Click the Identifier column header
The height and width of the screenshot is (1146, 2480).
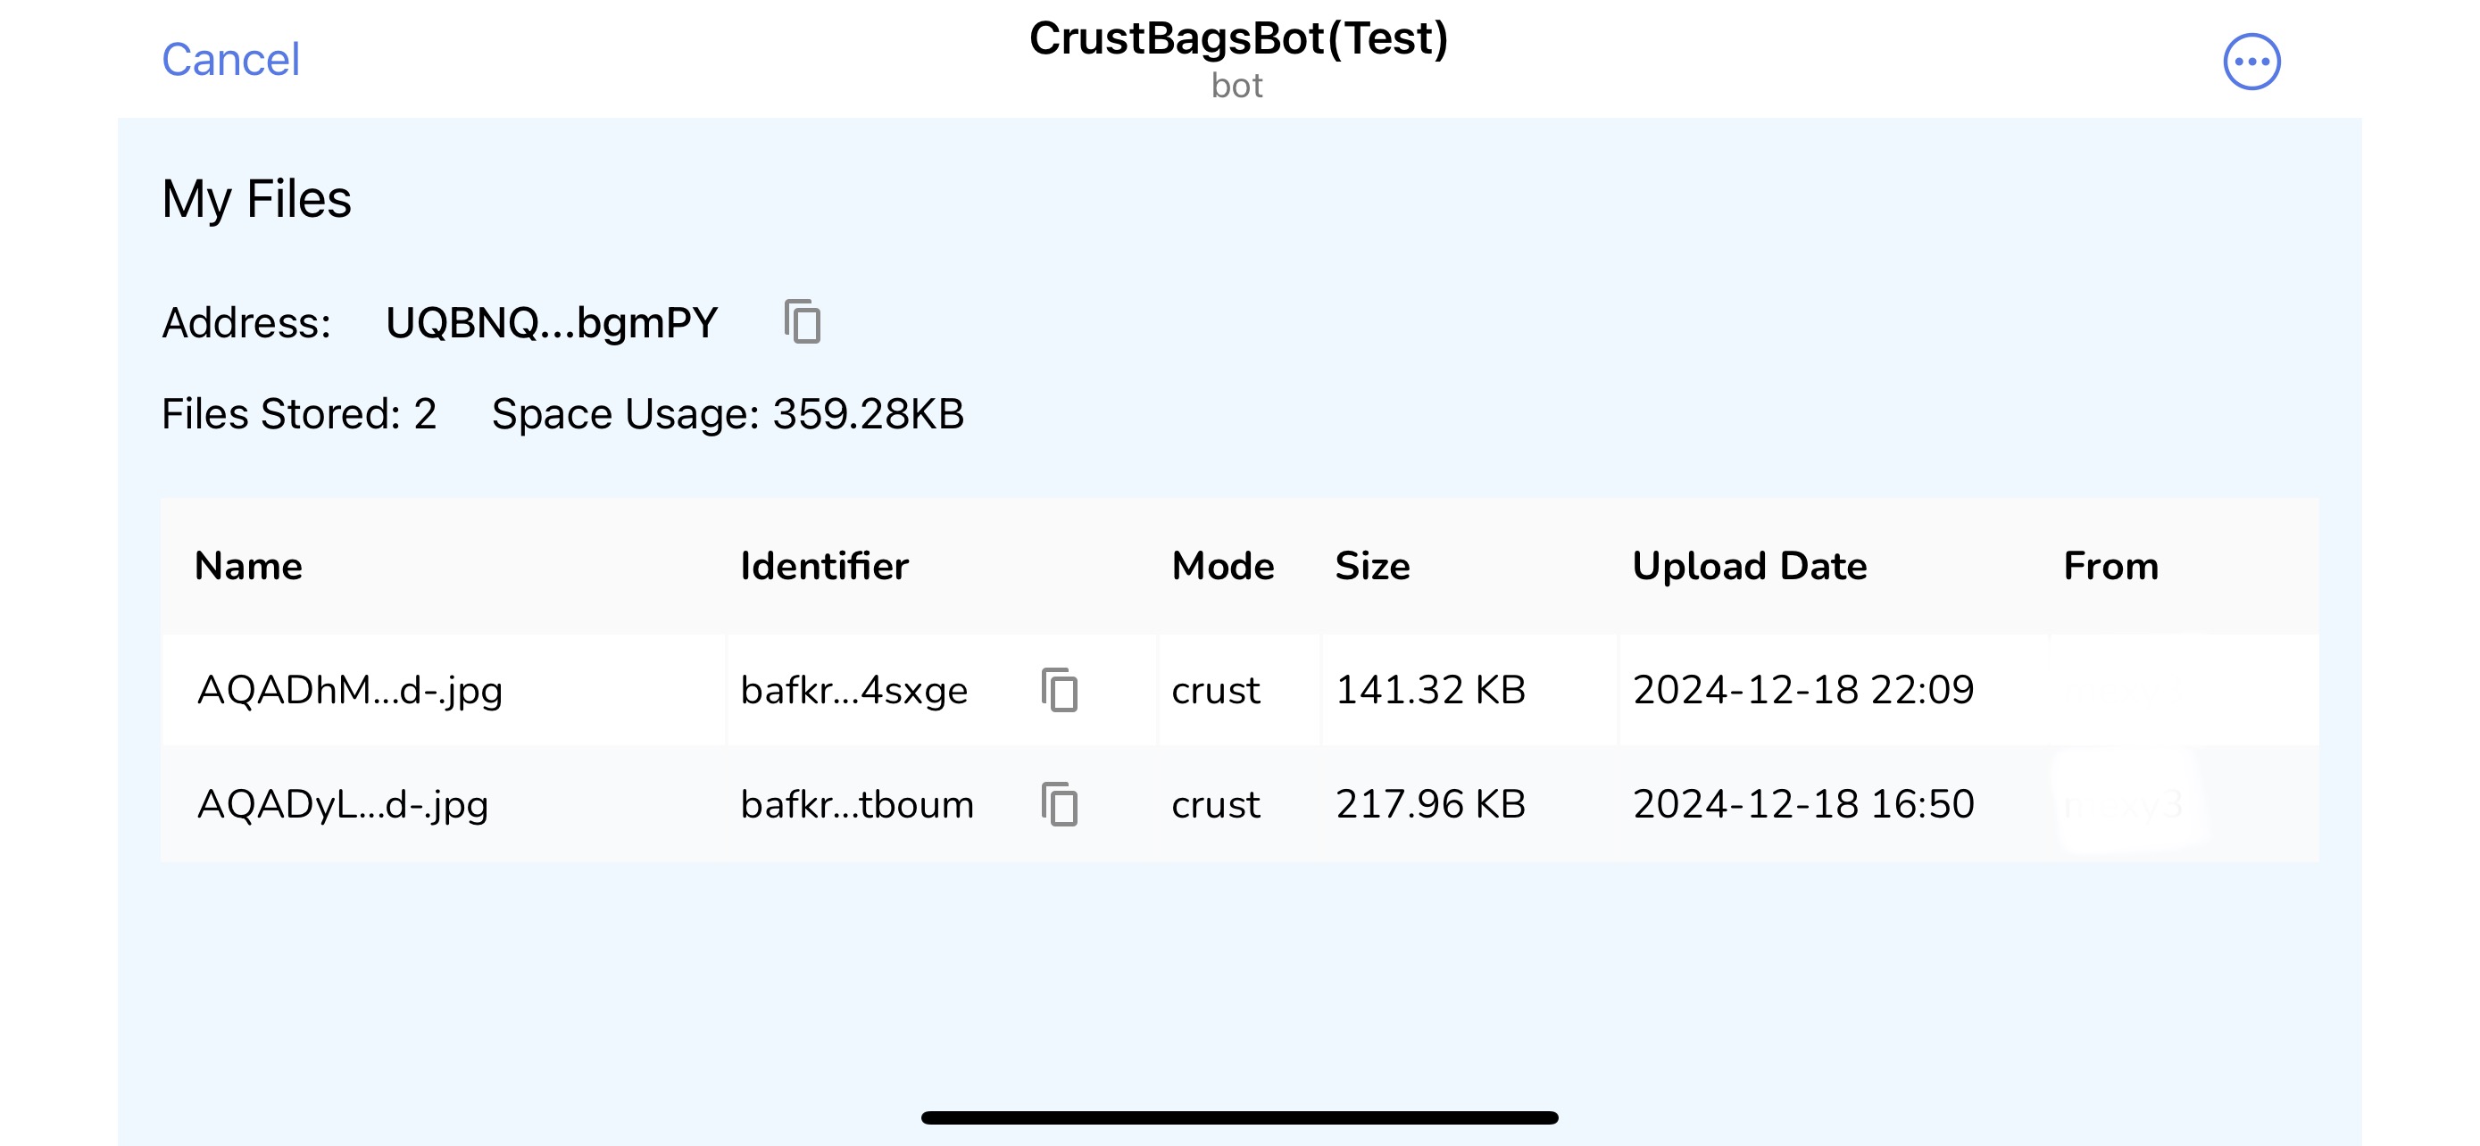(824, 566)
